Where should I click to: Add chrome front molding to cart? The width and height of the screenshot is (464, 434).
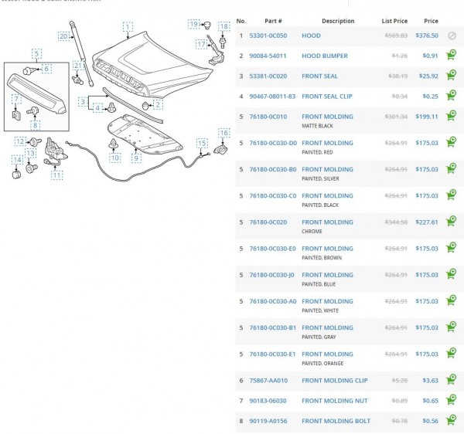451,222
